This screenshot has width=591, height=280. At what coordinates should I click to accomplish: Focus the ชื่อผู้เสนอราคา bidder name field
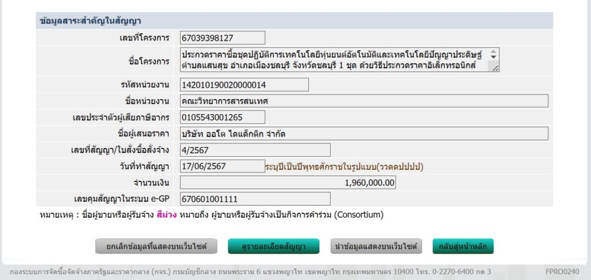364,134
